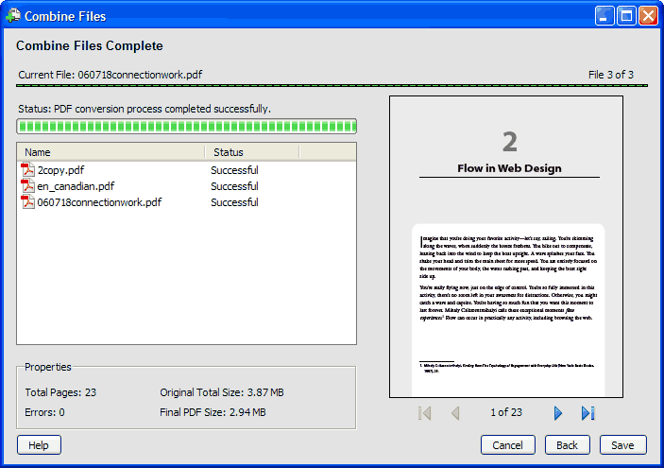Screen dimensions: 664x468
Task: Select 2copy.pdf file name in the list
Action: click(x=60, y=170)
